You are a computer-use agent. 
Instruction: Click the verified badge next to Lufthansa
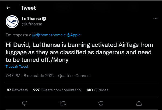pyautogui.click(x=44, y=19)
